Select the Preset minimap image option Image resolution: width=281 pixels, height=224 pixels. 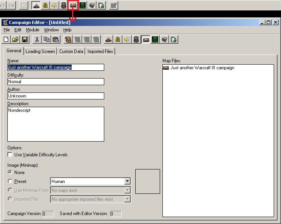(x=10, y=181)
